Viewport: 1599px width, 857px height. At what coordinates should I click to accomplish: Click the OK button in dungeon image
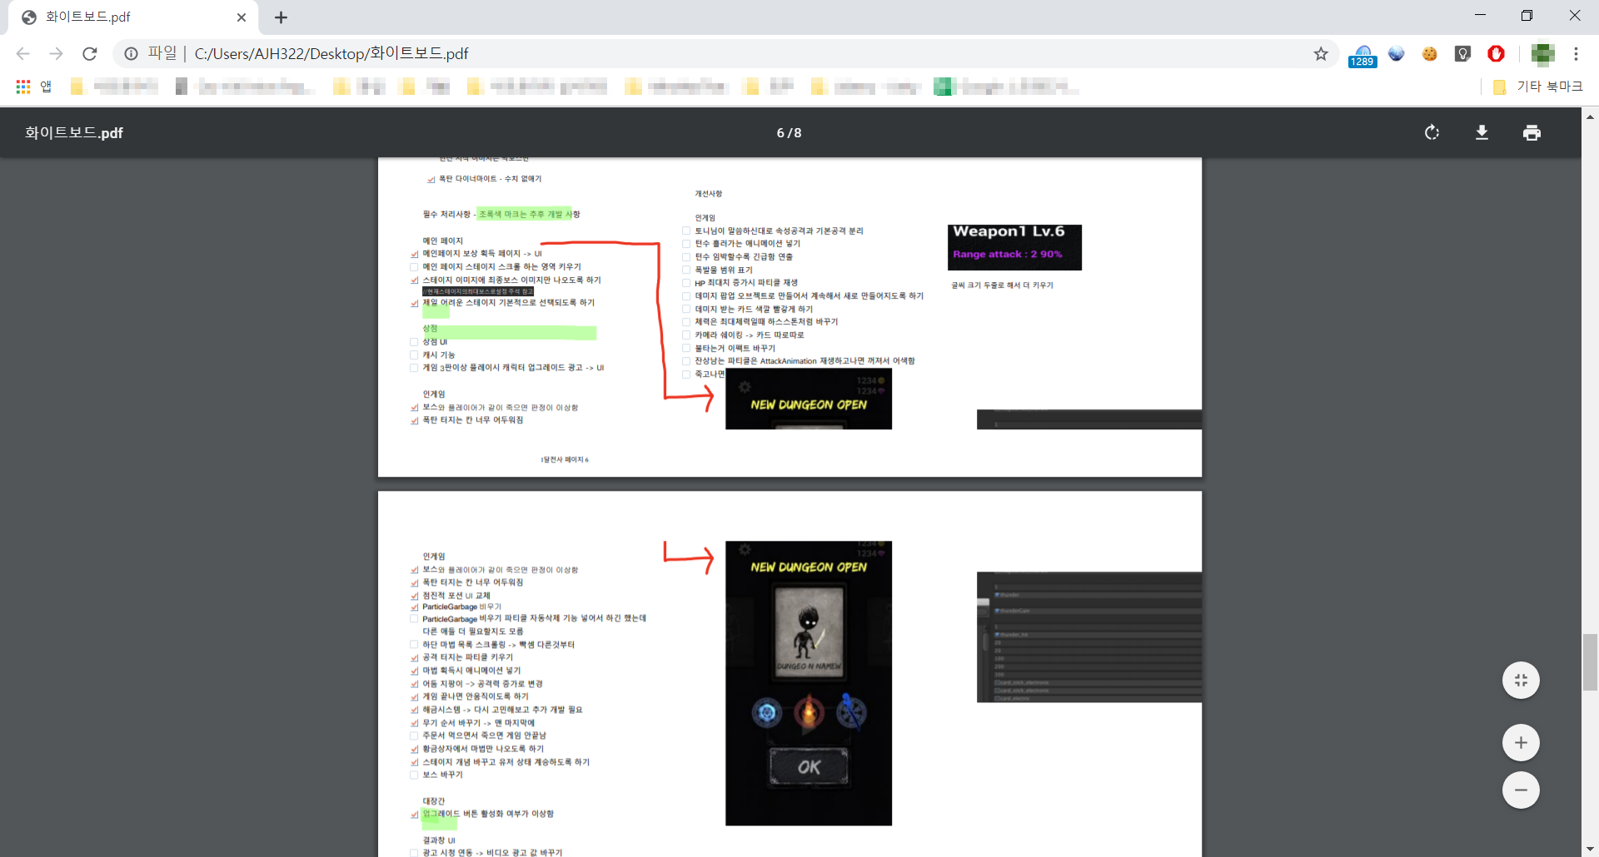pyautogui.click(x=809, y=766)
